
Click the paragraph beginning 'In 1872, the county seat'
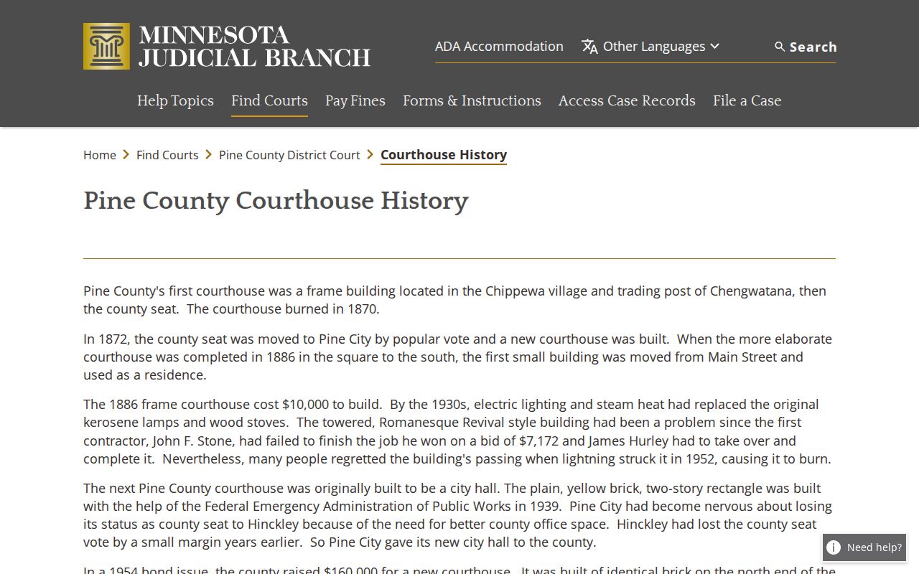pyautogui.click(x=459, y=357)
